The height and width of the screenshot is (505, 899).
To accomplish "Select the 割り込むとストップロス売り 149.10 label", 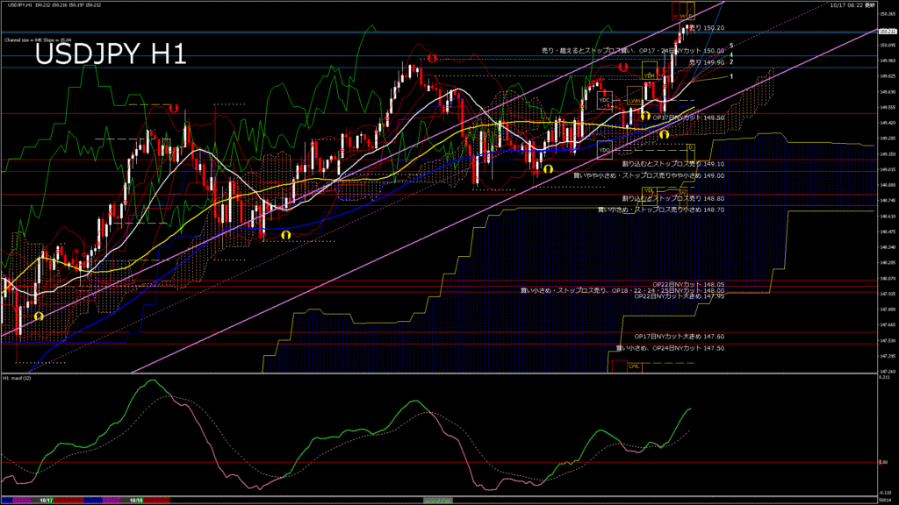I will point(673,164).
